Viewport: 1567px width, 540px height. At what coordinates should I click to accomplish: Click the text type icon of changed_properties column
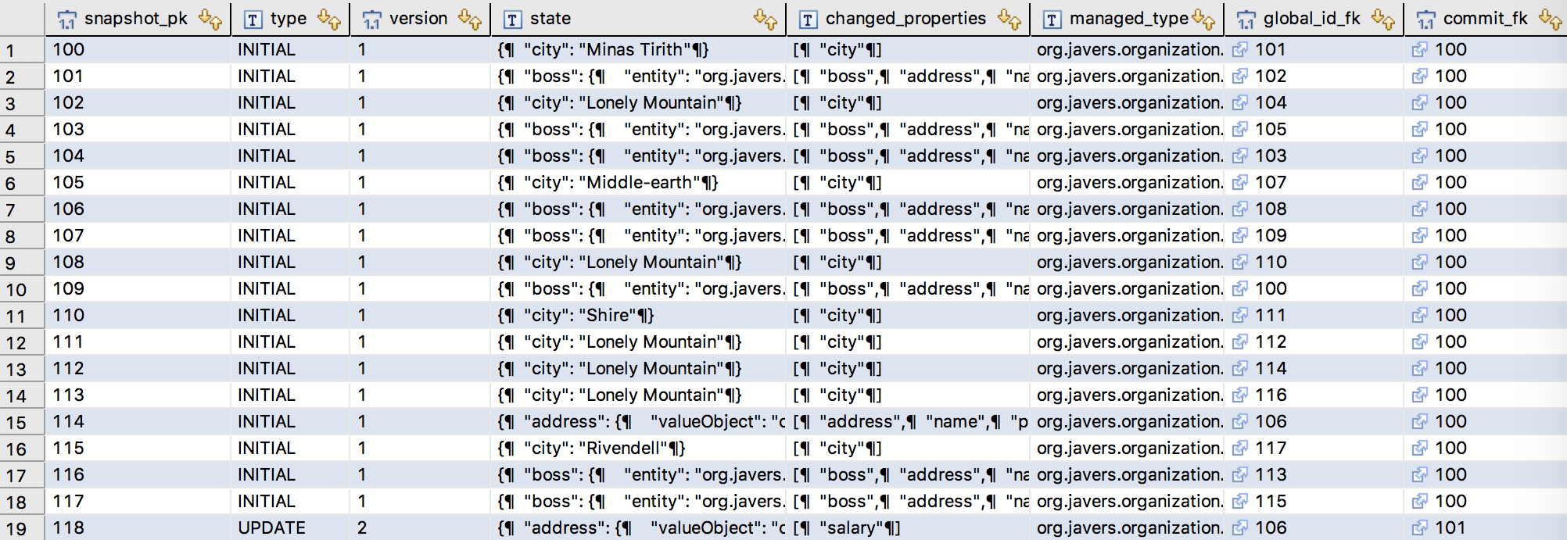click(x=808, y=20)
